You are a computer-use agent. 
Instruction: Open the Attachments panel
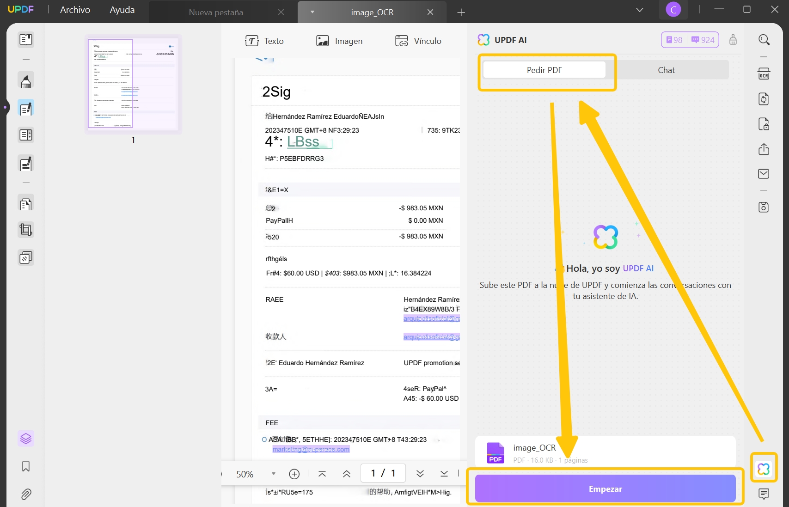click(x=26, y=494)
